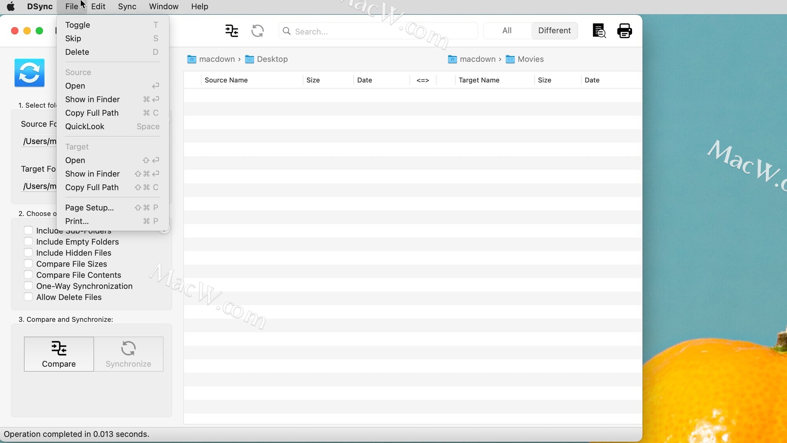Click '3. Compare and Synchronize:' label
787x443 pixels.
pyautogui.click(x=66, y=320)
